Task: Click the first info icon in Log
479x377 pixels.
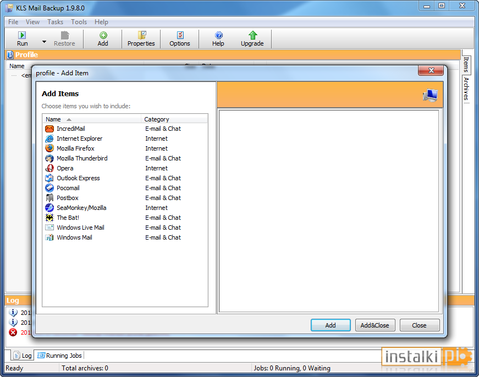Action: tap(13, 313)
